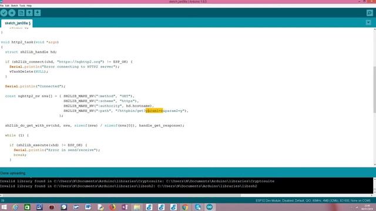Image resolution: width=376 pixels, height=211 pixels.
Task: Click the ':authority', hd.hostname line
Action: (x=108, y=106)
